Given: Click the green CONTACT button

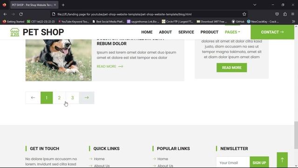Looking at the screenshot, I should tap(272, 32).
